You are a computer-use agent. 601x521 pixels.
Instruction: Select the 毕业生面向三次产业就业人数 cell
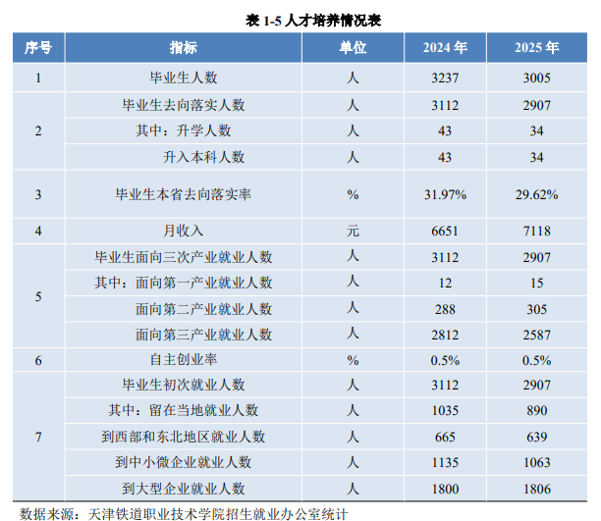[184, 257]
